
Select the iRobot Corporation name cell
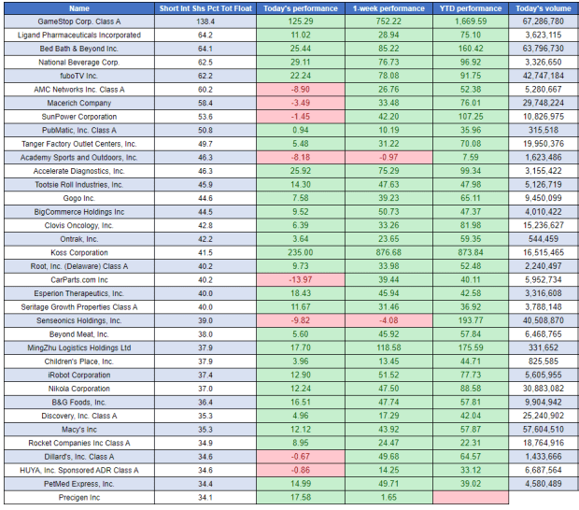[x=79, y=375]
